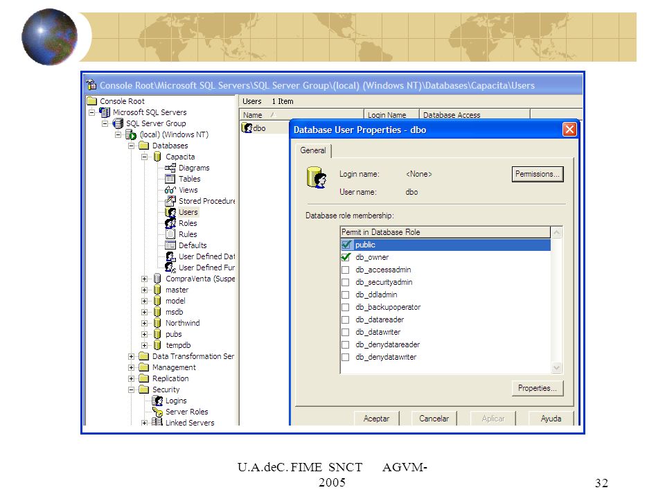Enable the db_datawriter role checkbox

(x=346, y=332)
